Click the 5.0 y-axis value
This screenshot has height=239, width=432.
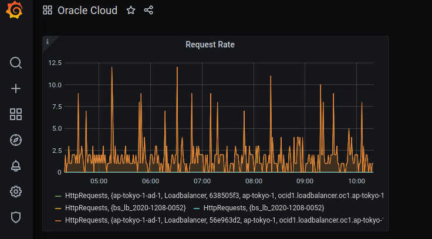(x=57, y=128)
